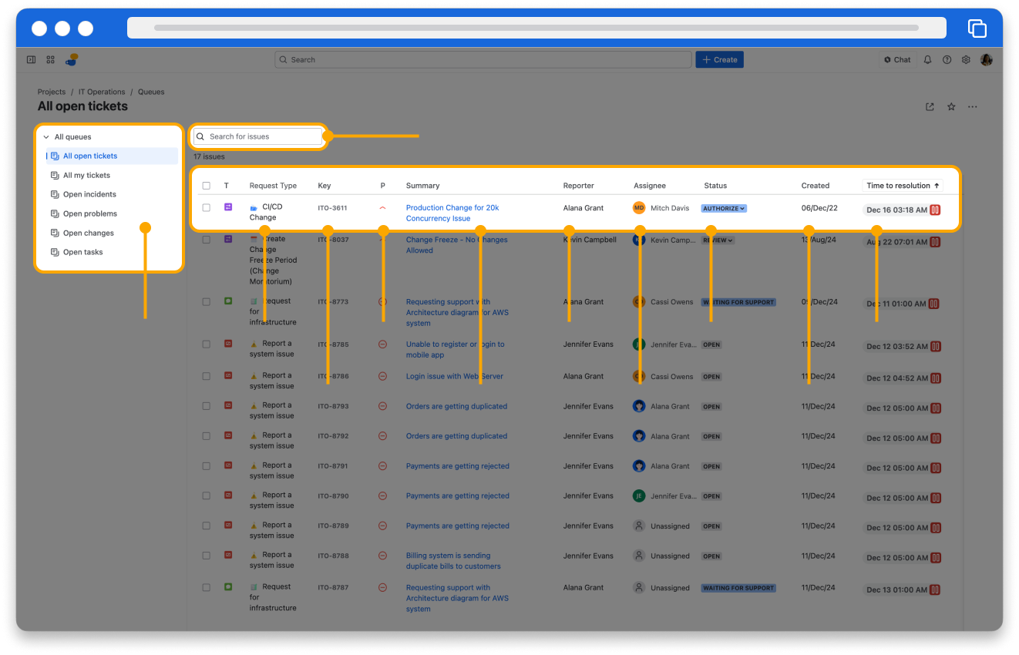Go to IT Operations breadcrumb
This screenshot has width=1019, height=655.
(102, 92)
